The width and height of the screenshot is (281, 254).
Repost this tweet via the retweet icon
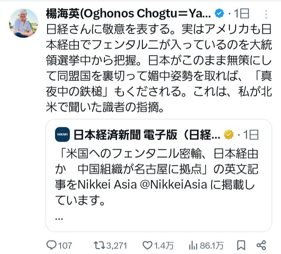coord(99,245)
